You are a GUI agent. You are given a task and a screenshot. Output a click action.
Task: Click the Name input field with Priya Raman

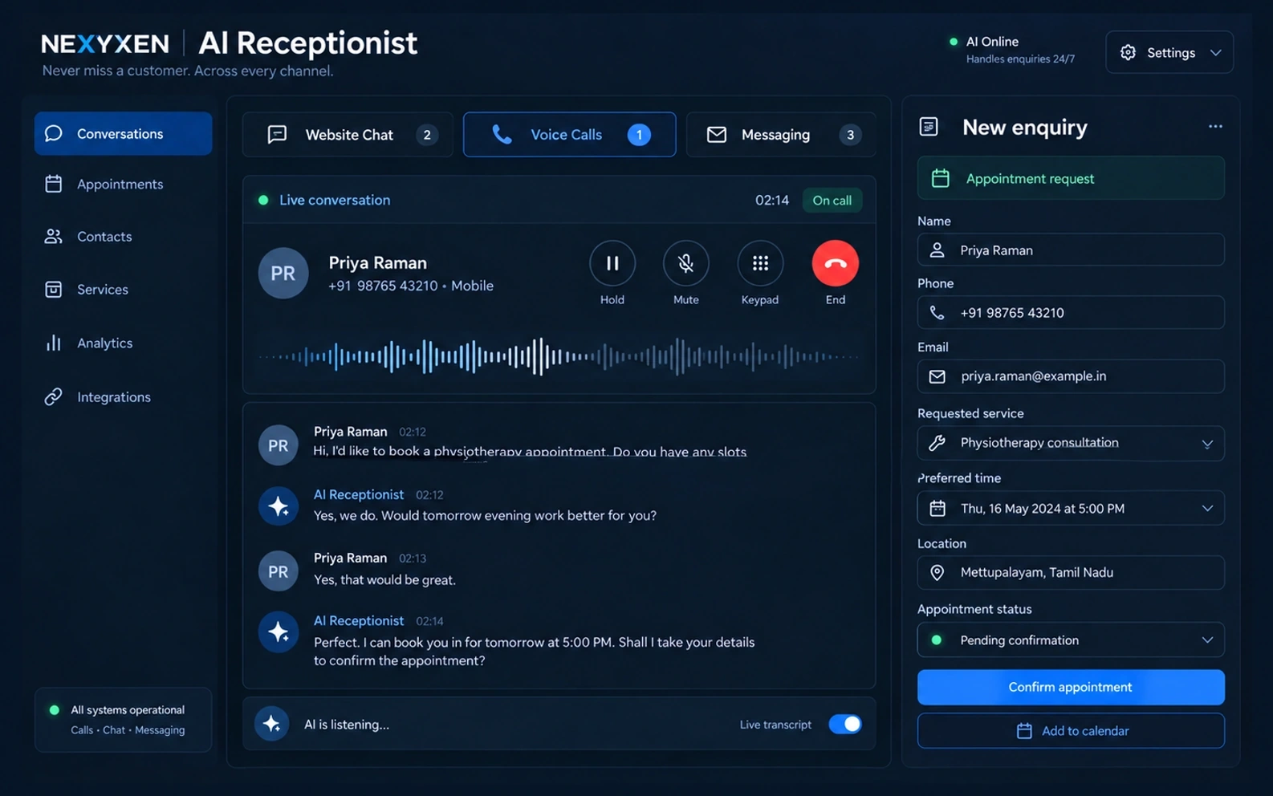click(1071, 250)
